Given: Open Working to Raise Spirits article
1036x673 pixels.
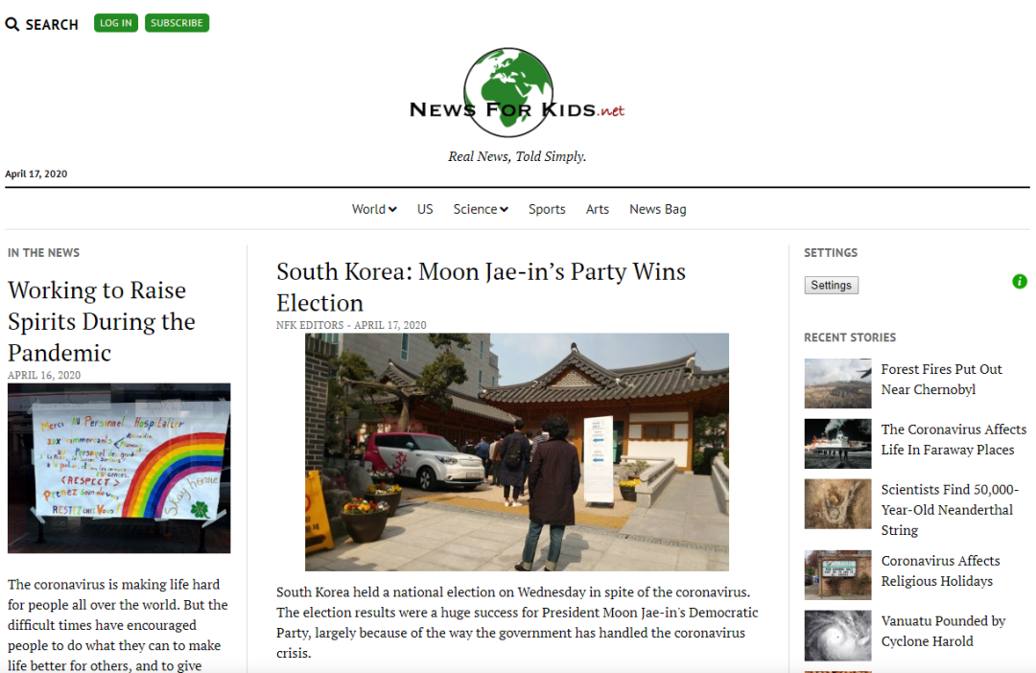Looking at the screenshot, I should click(x=102, y=321).
